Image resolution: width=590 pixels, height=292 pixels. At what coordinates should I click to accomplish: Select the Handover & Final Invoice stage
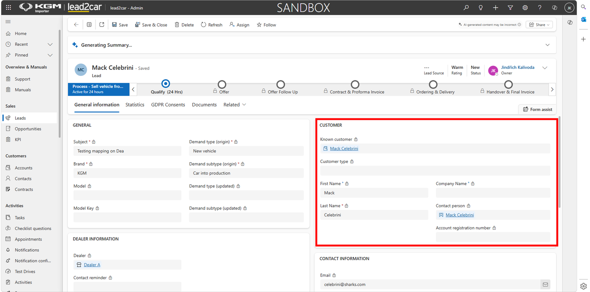coord(508,84)
